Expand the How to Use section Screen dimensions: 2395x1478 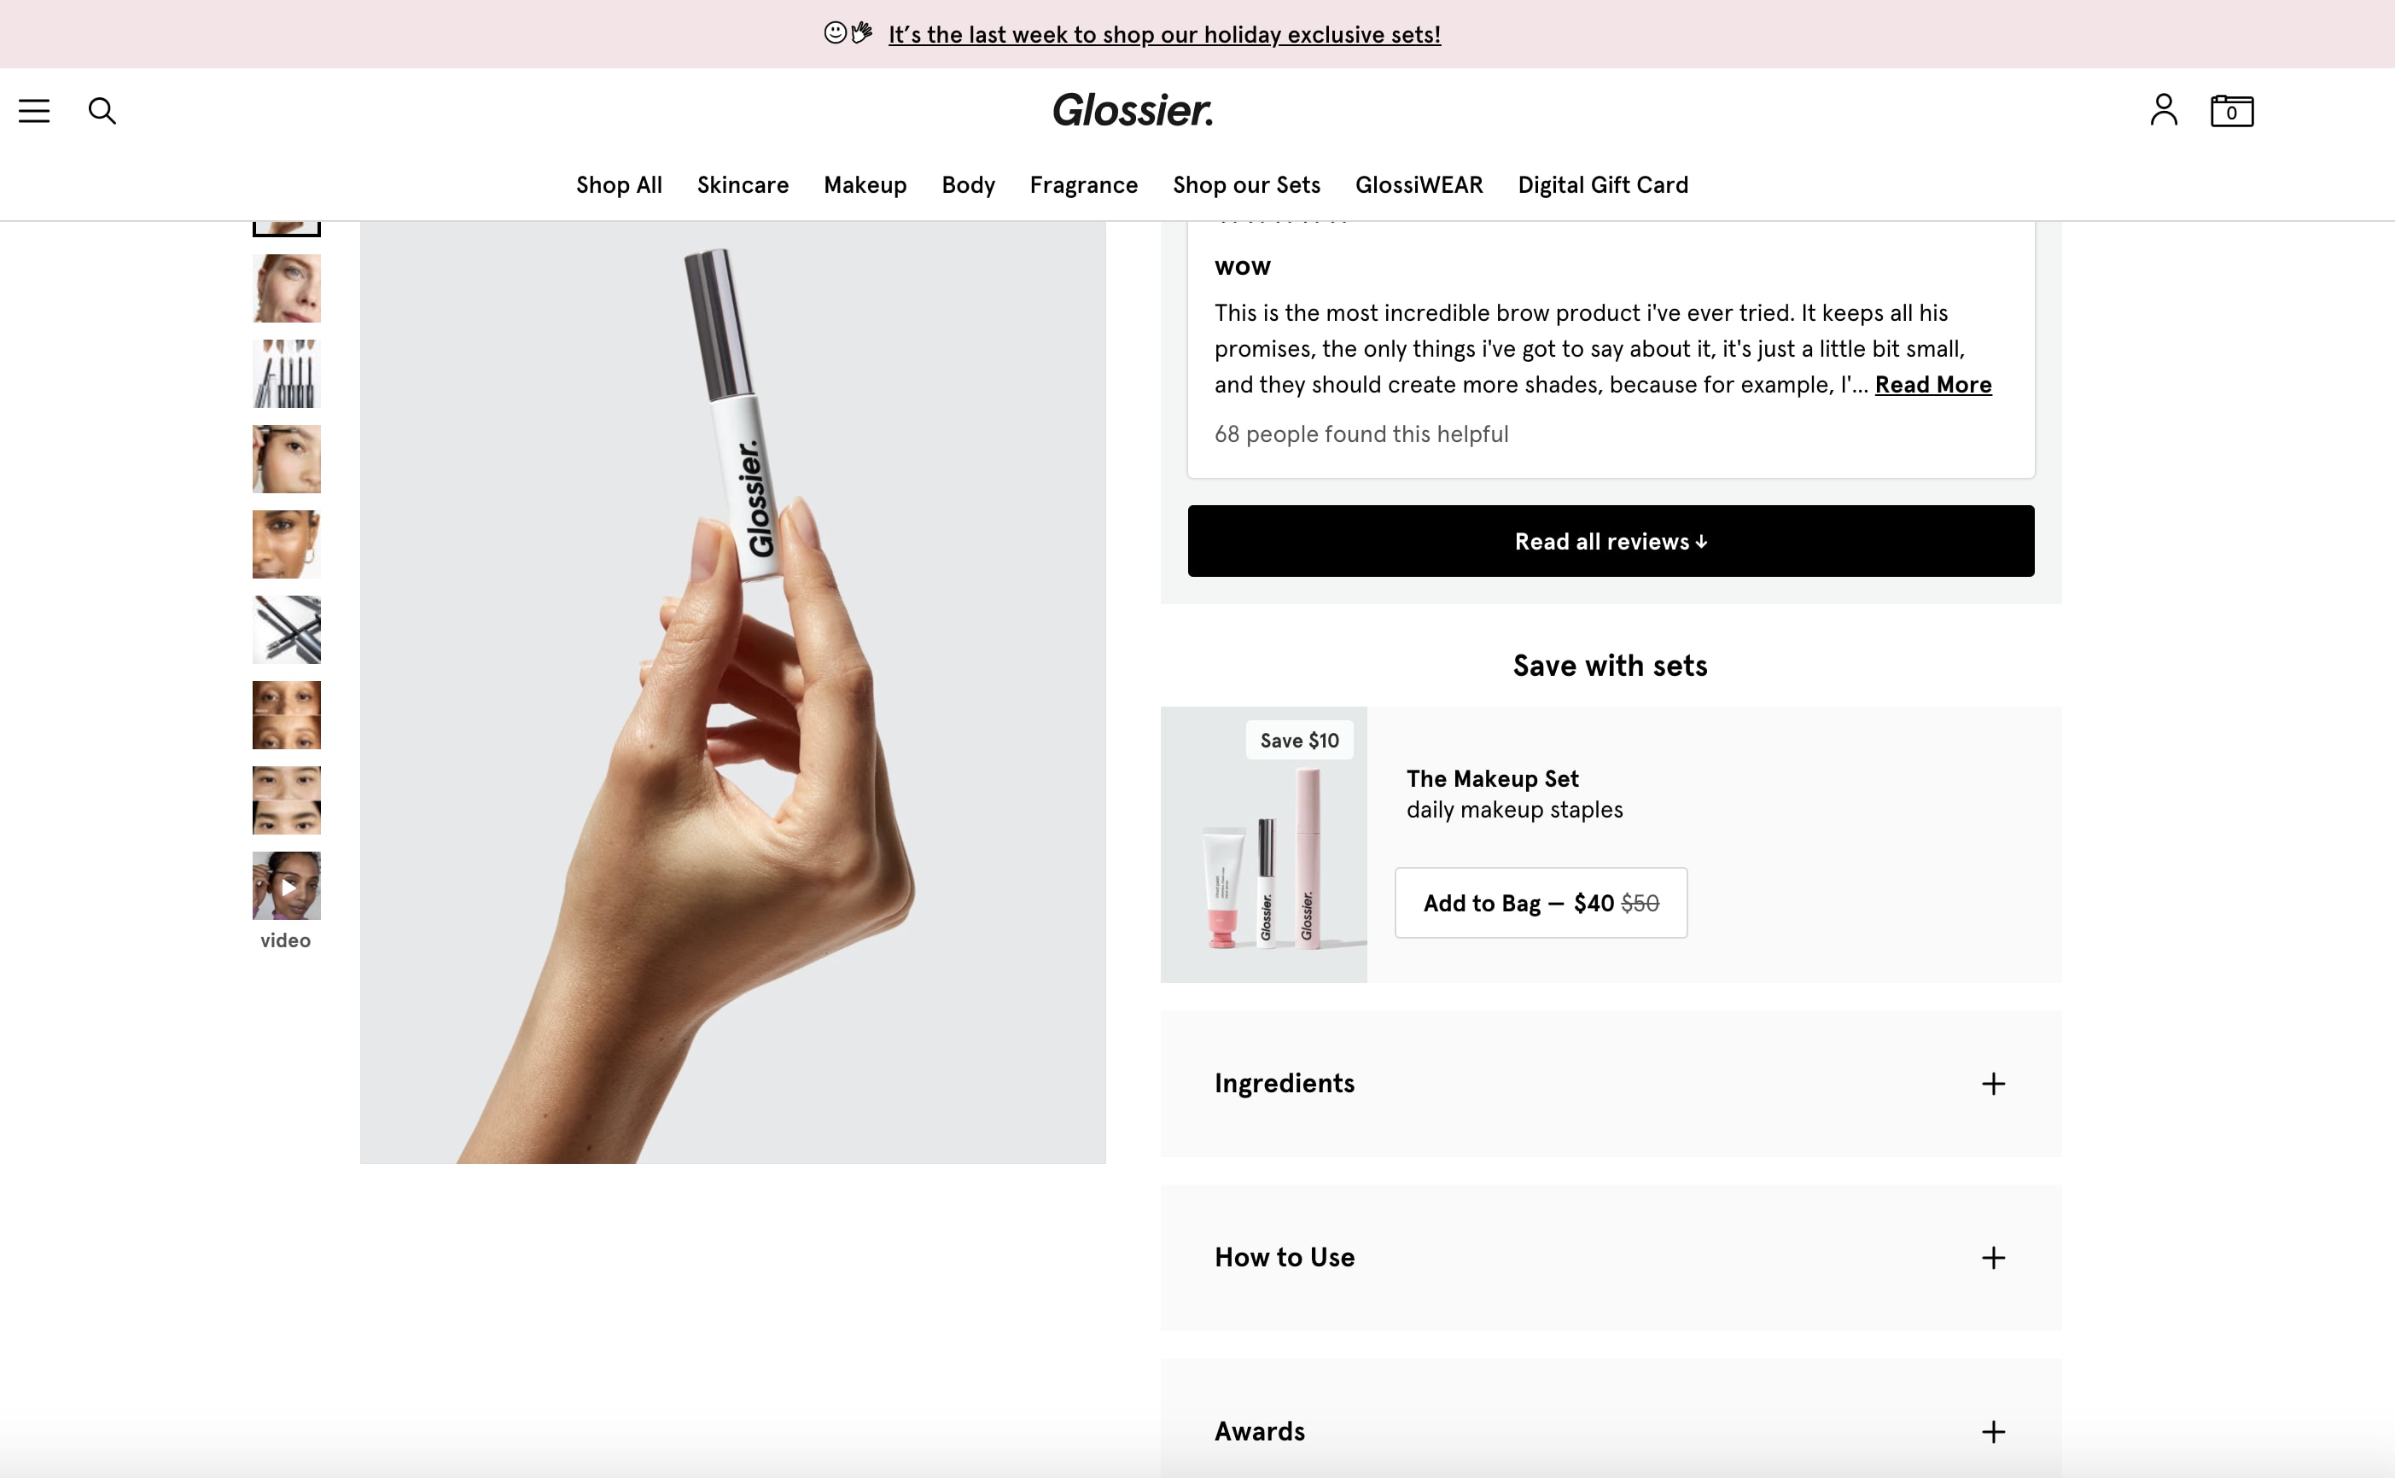(1610, 1257)
